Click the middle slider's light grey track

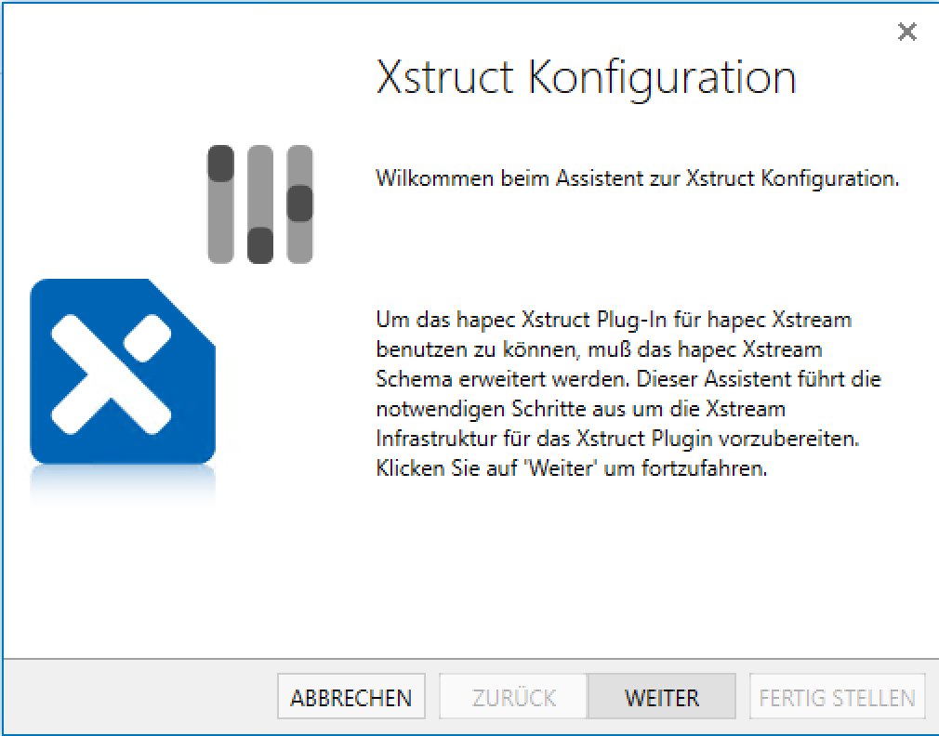pos(260,186)
